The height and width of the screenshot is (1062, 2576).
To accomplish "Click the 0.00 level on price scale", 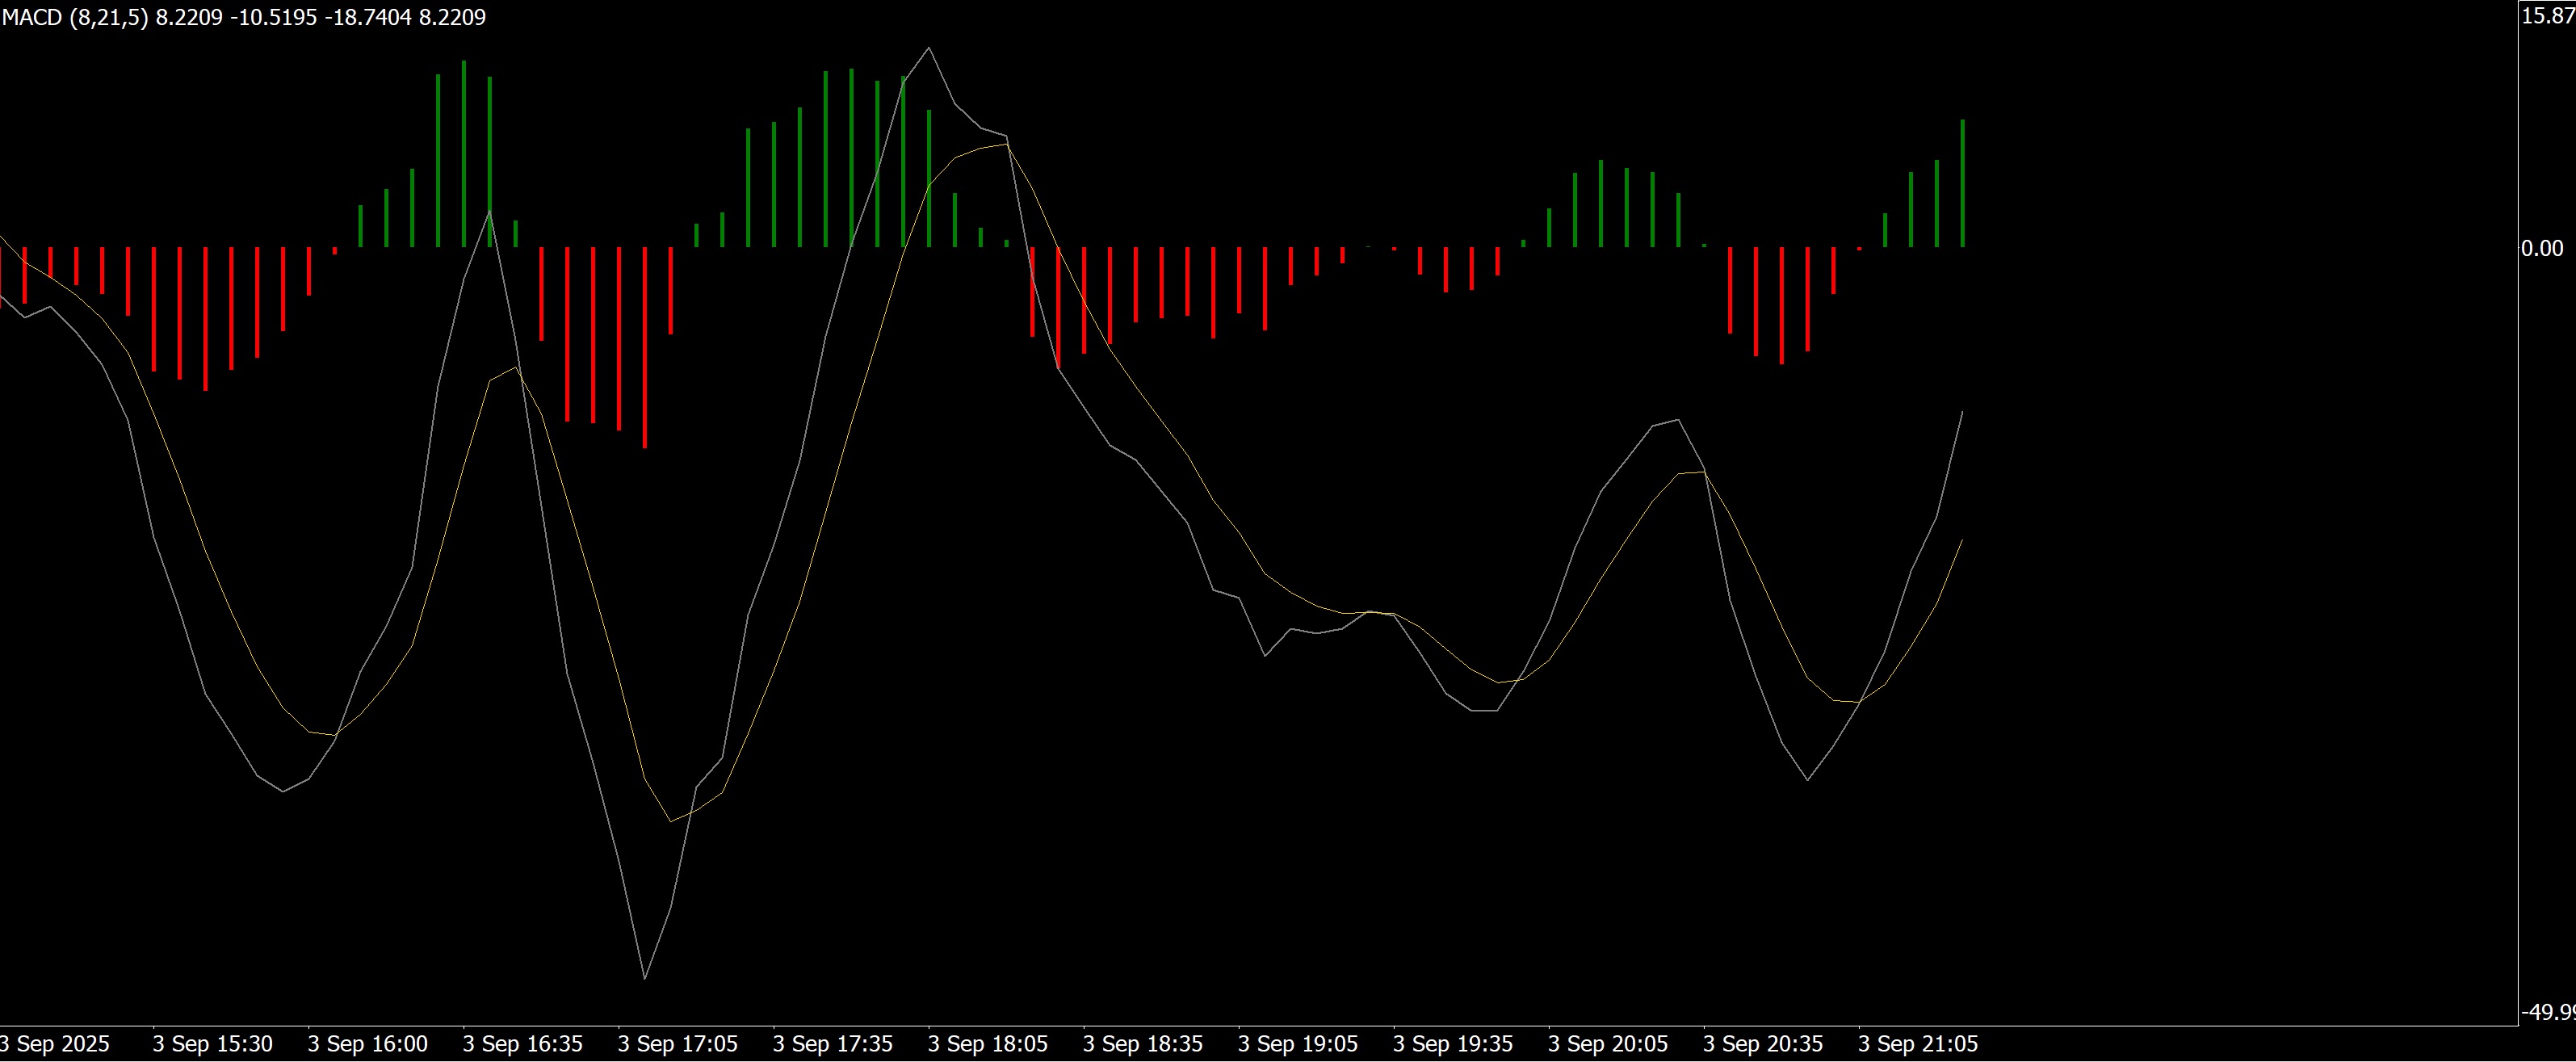I will (2541, 248).
